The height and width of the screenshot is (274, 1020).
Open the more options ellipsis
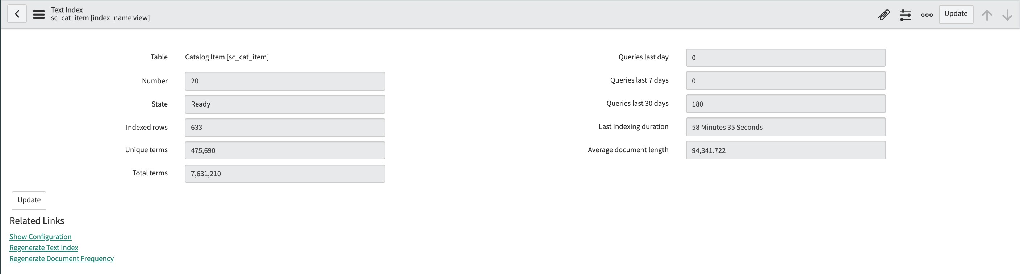coord(927,14)
